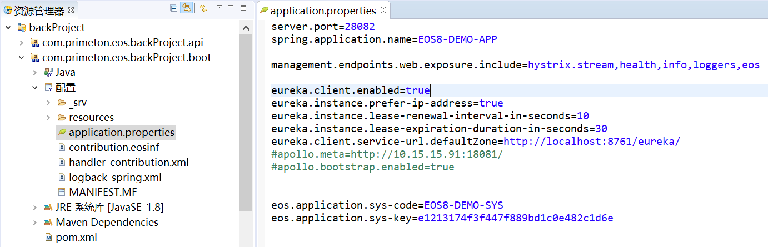Collapse the backProject root node
The height and width of the screenshot is (247, 768).
point(8,27)
